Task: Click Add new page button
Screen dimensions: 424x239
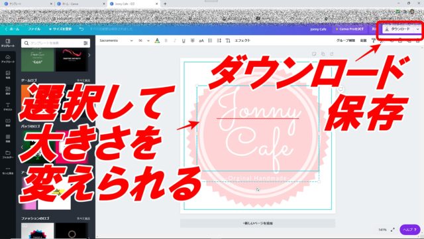Action: point(258,223)
